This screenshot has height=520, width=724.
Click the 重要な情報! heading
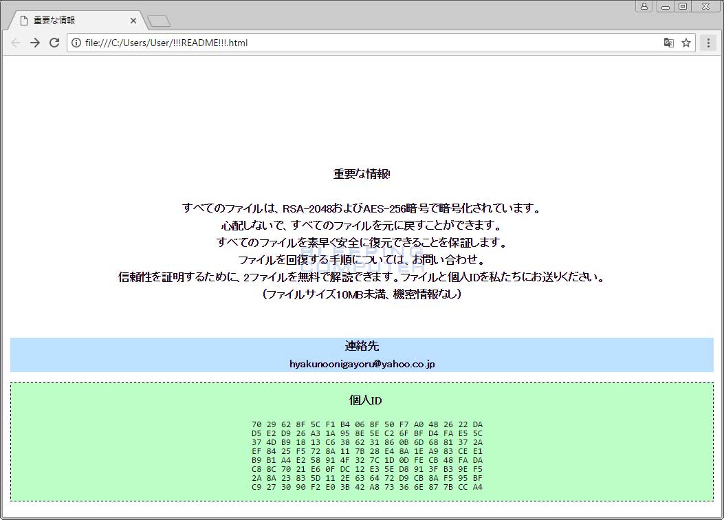[x=362, y=174]
